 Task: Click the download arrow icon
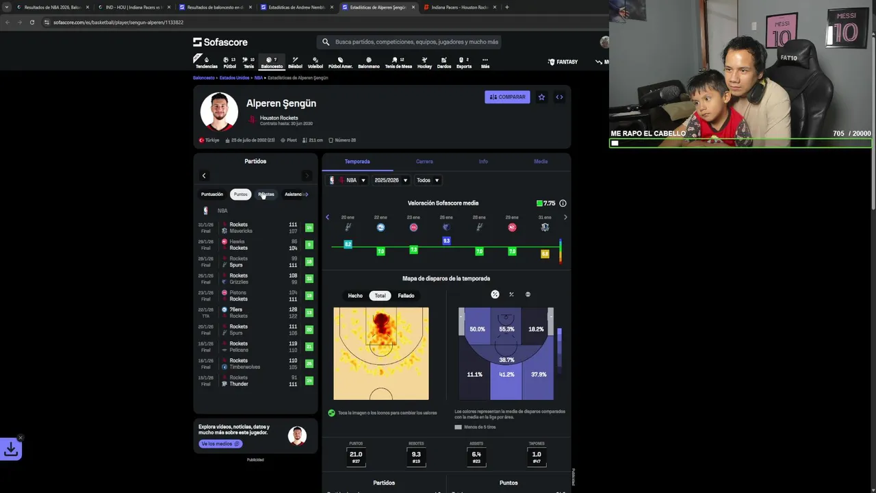click(x=11, y=449)
